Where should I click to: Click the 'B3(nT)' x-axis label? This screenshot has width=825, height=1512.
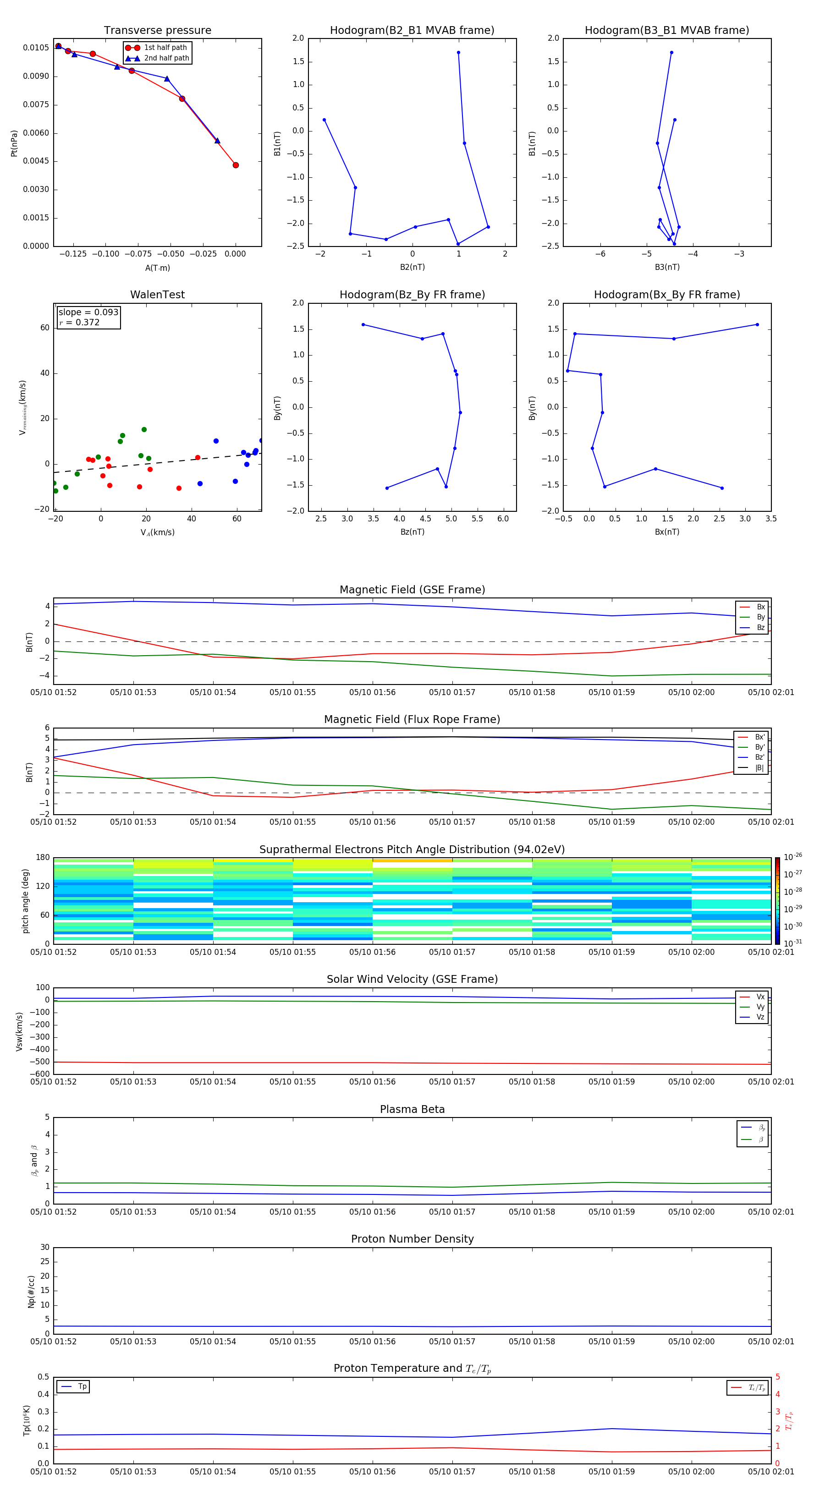[667, 268]
